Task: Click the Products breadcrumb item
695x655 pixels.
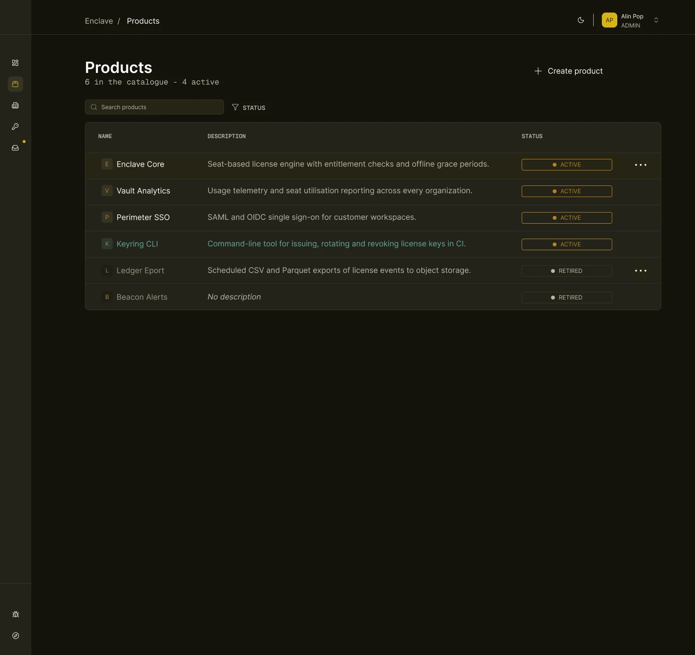Action: point(143,21)
